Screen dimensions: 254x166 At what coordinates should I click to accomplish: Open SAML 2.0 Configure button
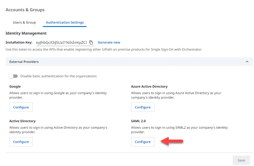[143, 142]
